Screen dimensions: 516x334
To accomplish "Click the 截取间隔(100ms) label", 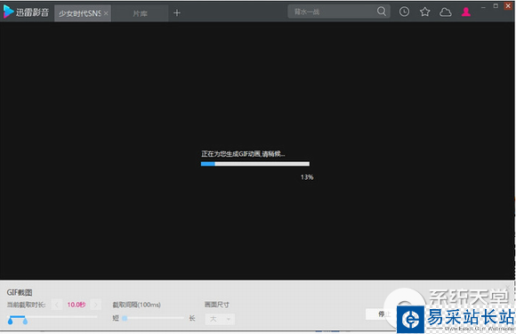I will point(137,305).
